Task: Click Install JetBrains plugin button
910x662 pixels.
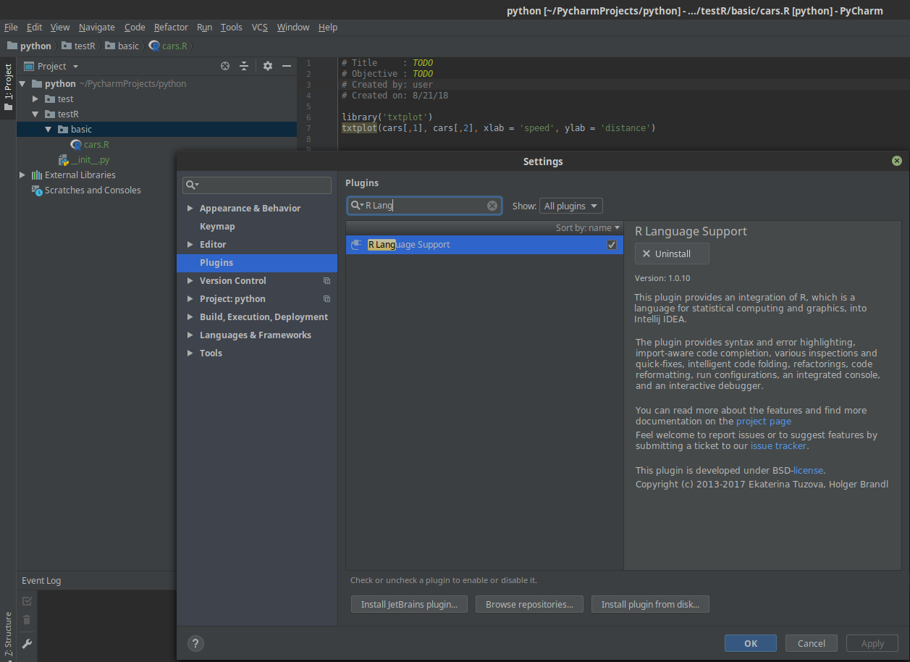Action: coord(409,604)
